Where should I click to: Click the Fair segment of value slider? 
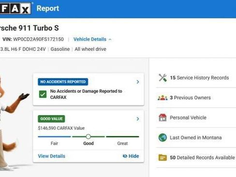point(54,136)
